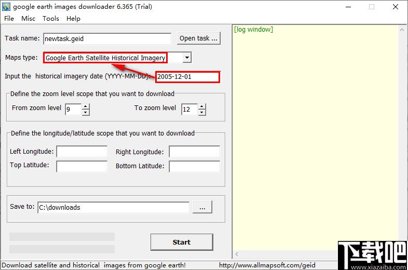The height and width of the screenshot is (270, 408).
Task: Click the log window scroll up arrow
Action: (402, 30)
